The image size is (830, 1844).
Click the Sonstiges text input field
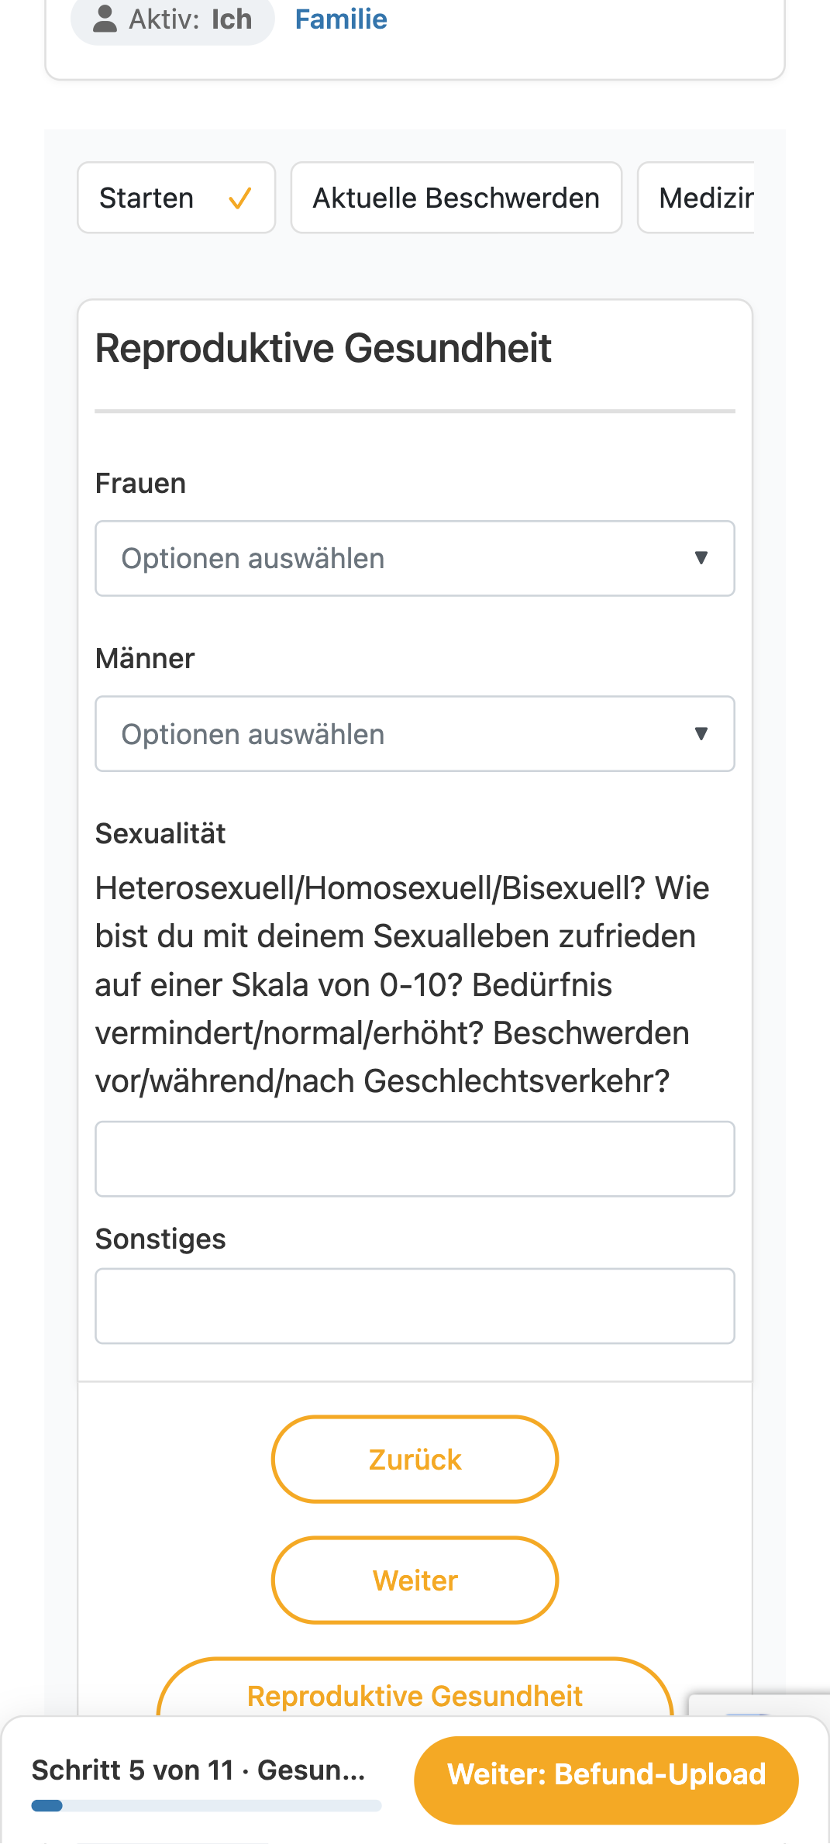click(415, 1306)
